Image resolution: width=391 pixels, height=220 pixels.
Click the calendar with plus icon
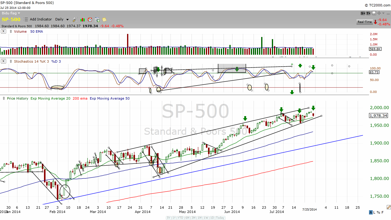97,20
